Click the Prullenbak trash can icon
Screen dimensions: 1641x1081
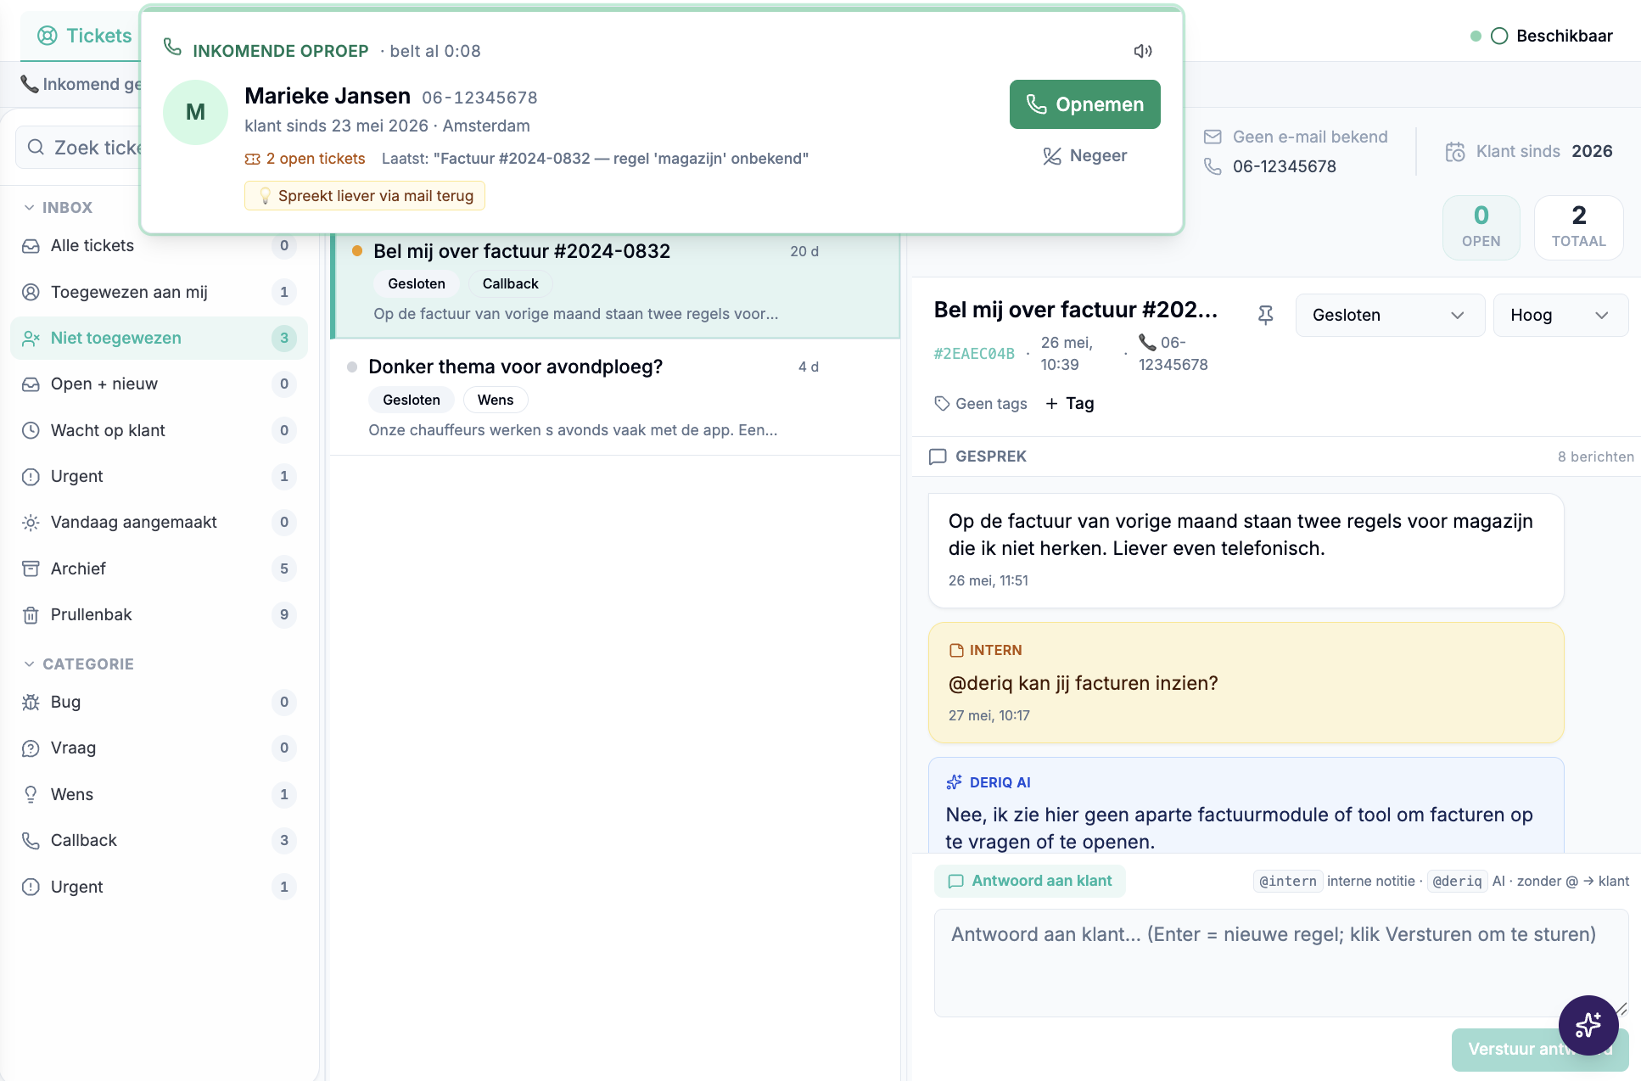point(31,614)
